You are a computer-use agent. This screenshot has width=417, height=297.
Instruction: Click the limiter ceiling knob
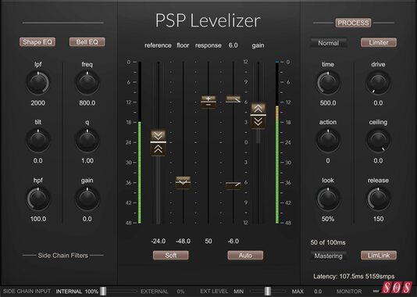tap(378, 141)
